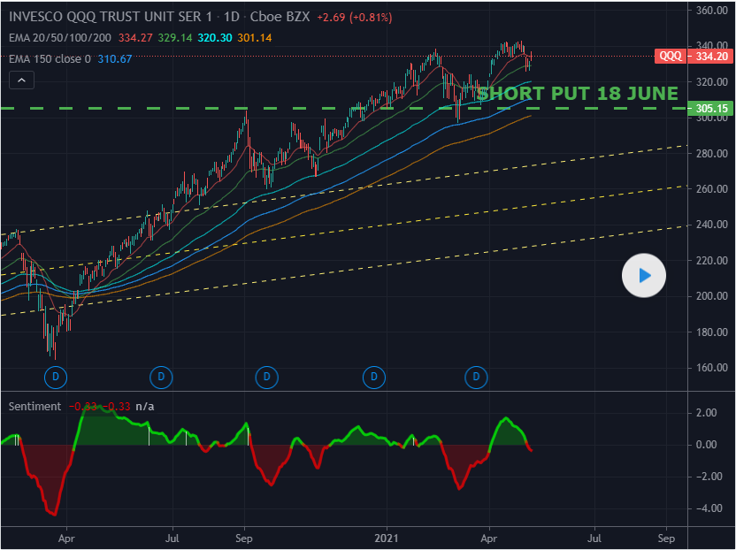Image resolution: width=736 pixels, height=550 pixels.
Task: Collapse the indicator legend with the chevron button
Action: 22,80
